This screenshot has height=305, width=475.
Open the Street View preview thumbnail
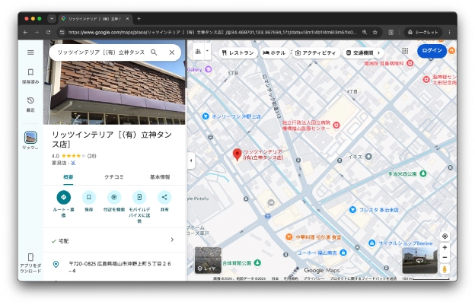click(x=419, y=260)
